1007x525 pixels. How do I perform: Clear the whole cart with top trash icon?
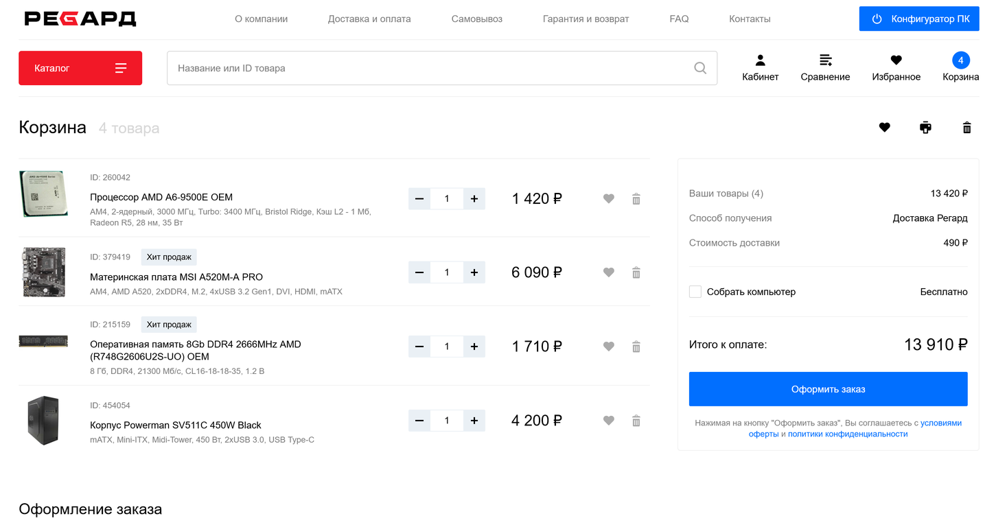coord(967,128)
